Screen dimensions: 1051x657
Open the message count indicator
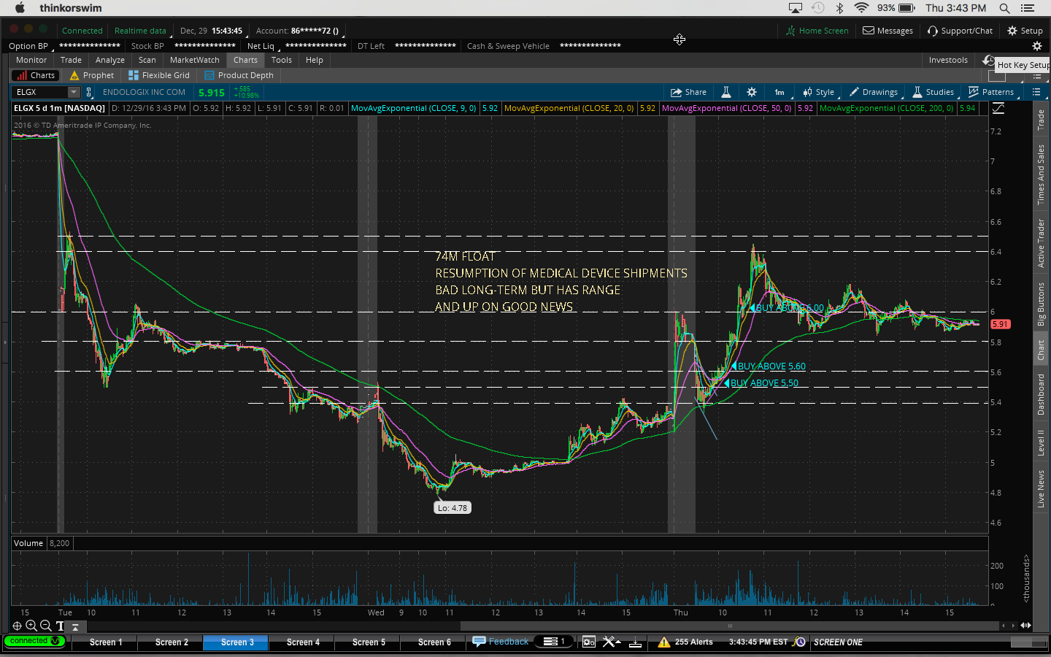click(555, 642)
